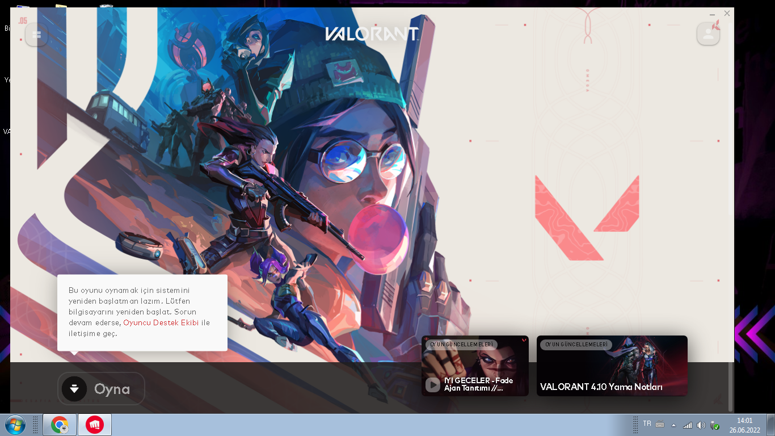
Task: Click the Safely Remove Hardware icon
Action: [x=715, y=425]
